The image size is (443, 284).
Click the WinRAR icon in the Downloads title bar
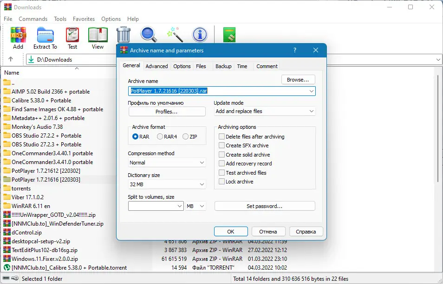coord(8,7)
